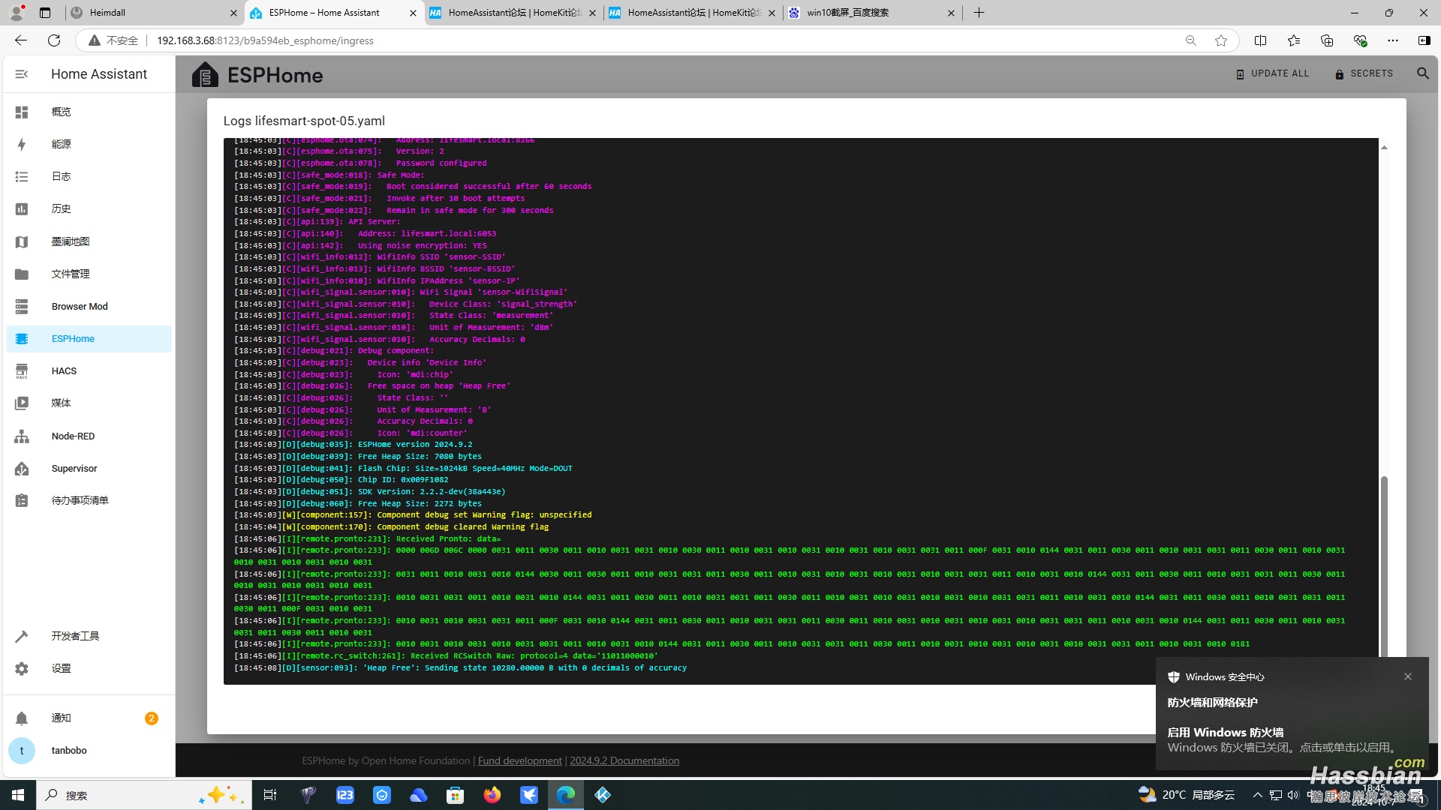
Task: Open the browser collections icon
Action: [x=1327, y=40]
